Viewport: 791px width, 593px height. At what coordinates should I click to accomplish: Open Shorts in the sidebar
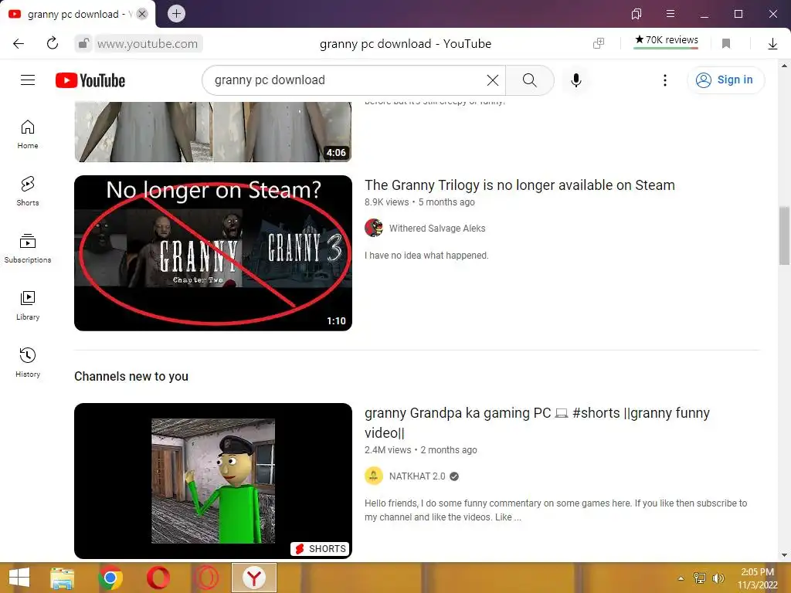[28, 191]
